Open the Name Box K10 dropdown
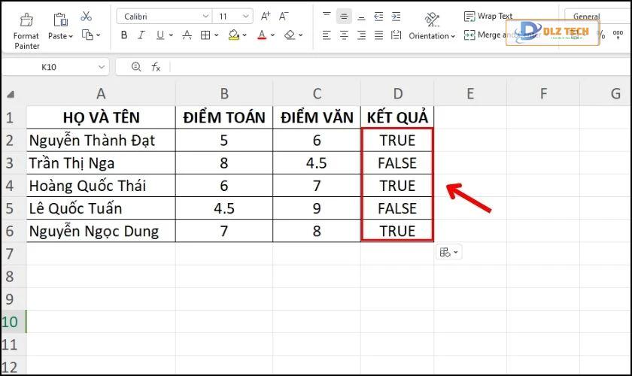 click(102, 67)
